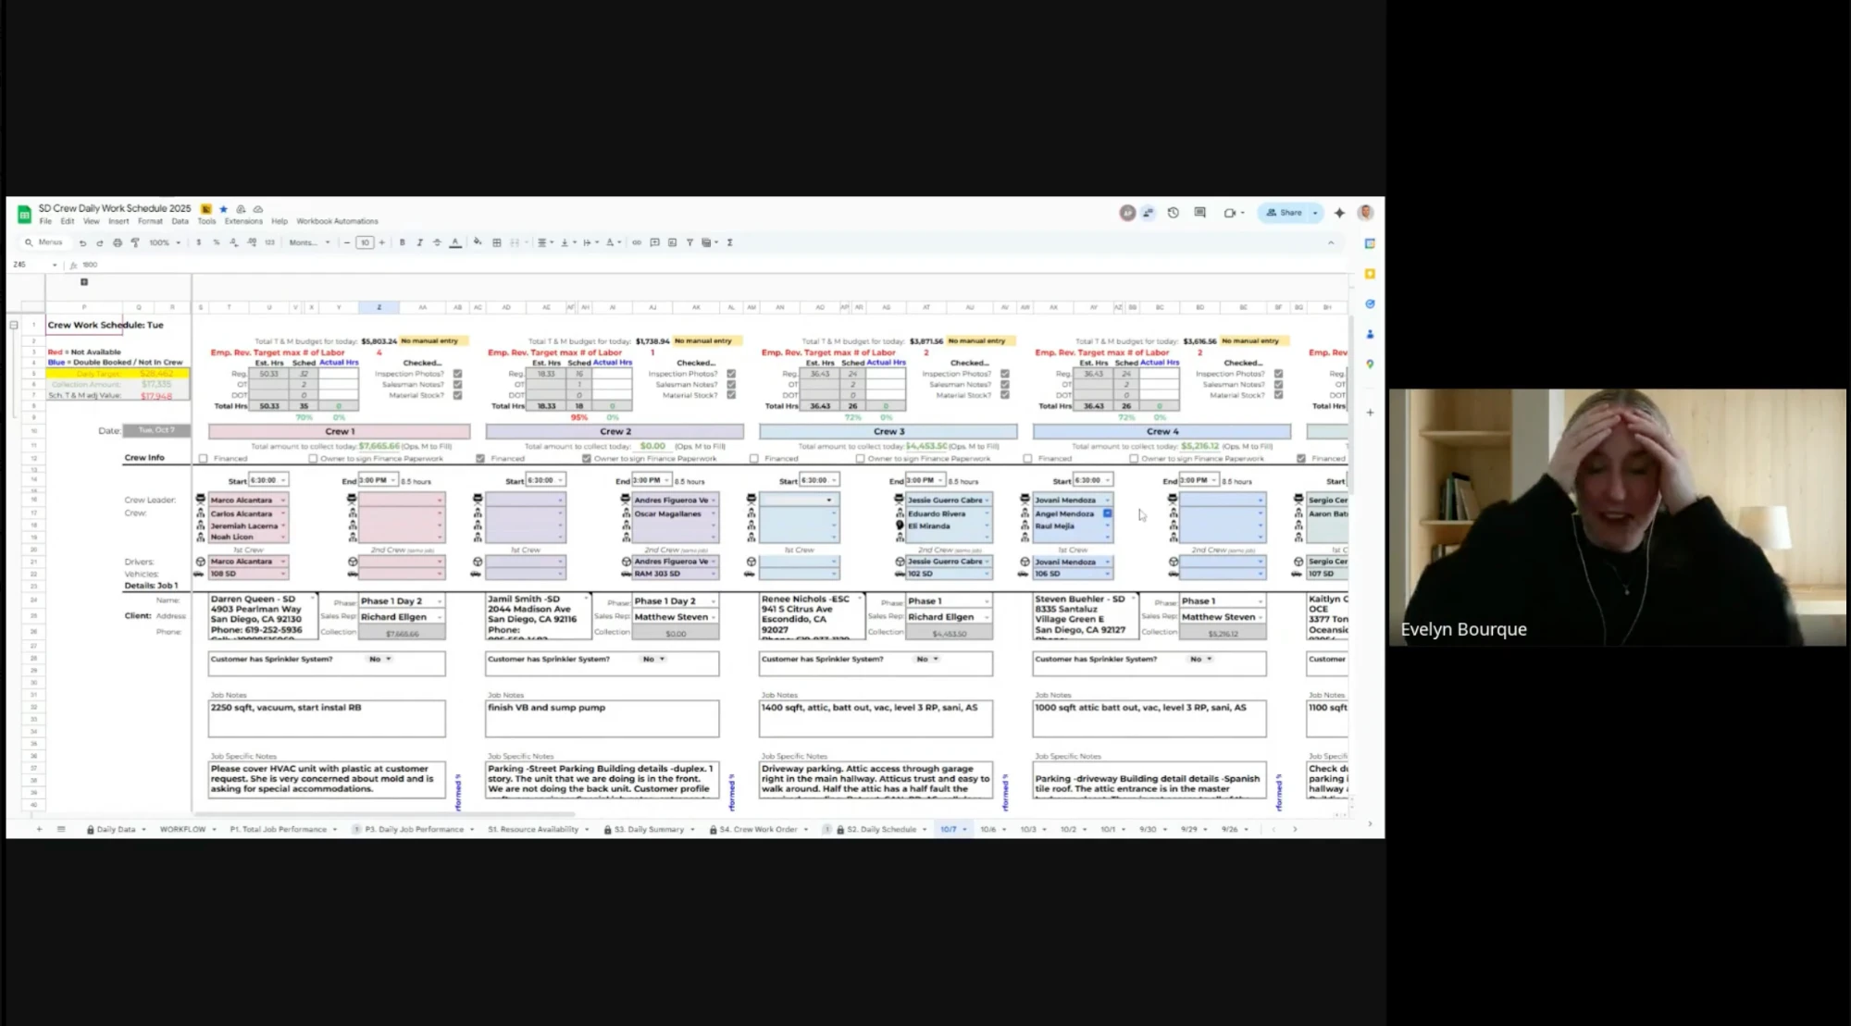This screenshot has width=1851, height=1026.
Task: Open Crew 1 Phase 1 Day 2 dropdown
Action: (439, 601)
